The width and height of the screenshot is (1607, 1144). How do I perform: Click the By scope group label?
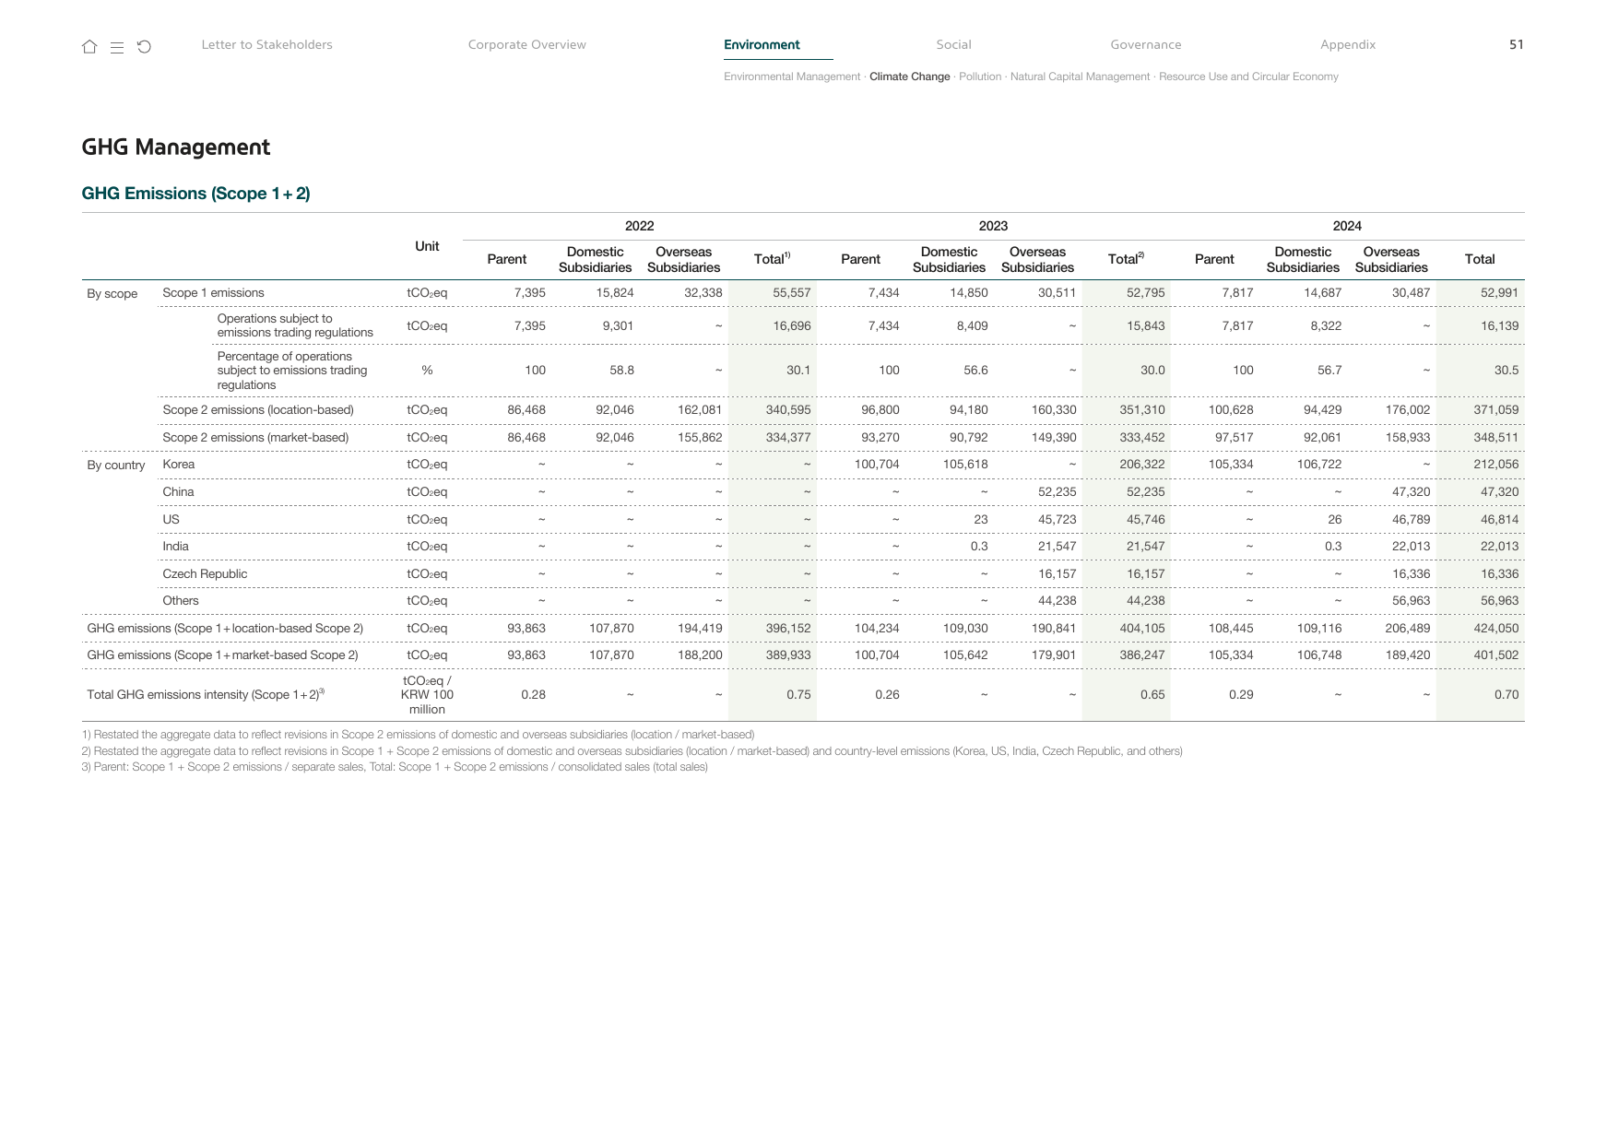click(x=112, y=294)
